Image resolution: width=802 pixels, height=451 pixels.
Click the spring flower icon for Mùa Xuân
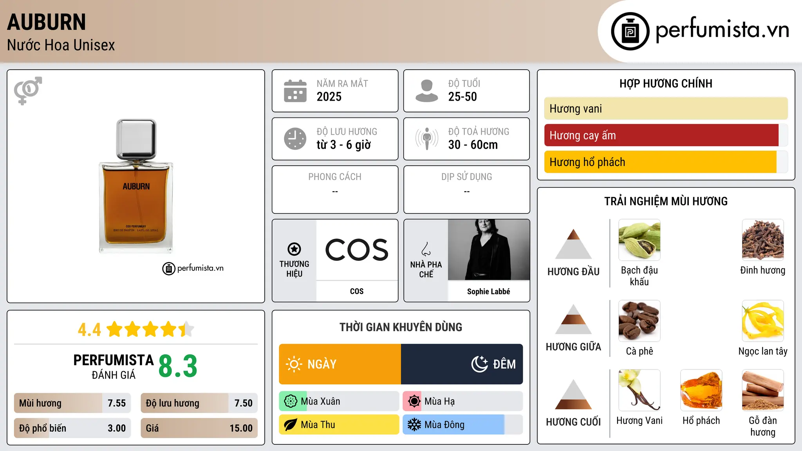(x=291, y=401)
